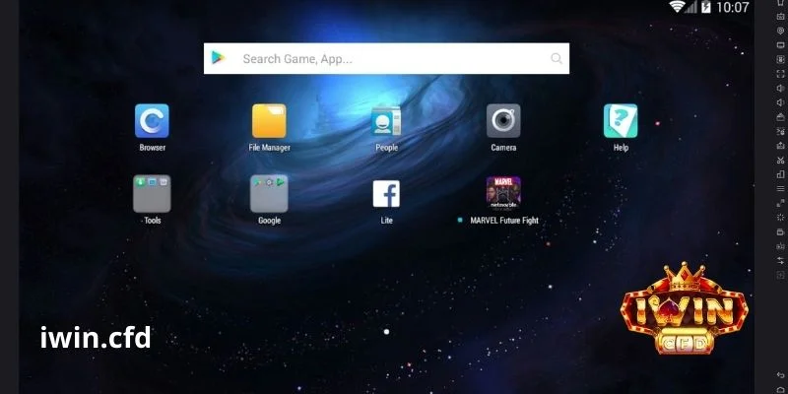Screen dimensions: 788x394
Task: Open the People contacts app
Action: (x=386, y=121)
